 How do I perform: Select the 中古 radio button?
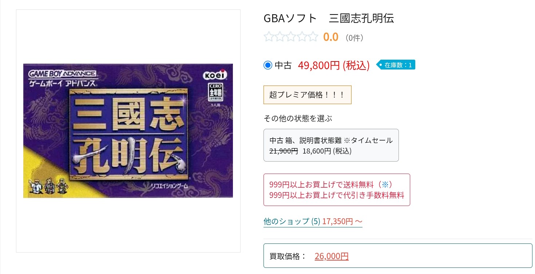tap(268, 65)
